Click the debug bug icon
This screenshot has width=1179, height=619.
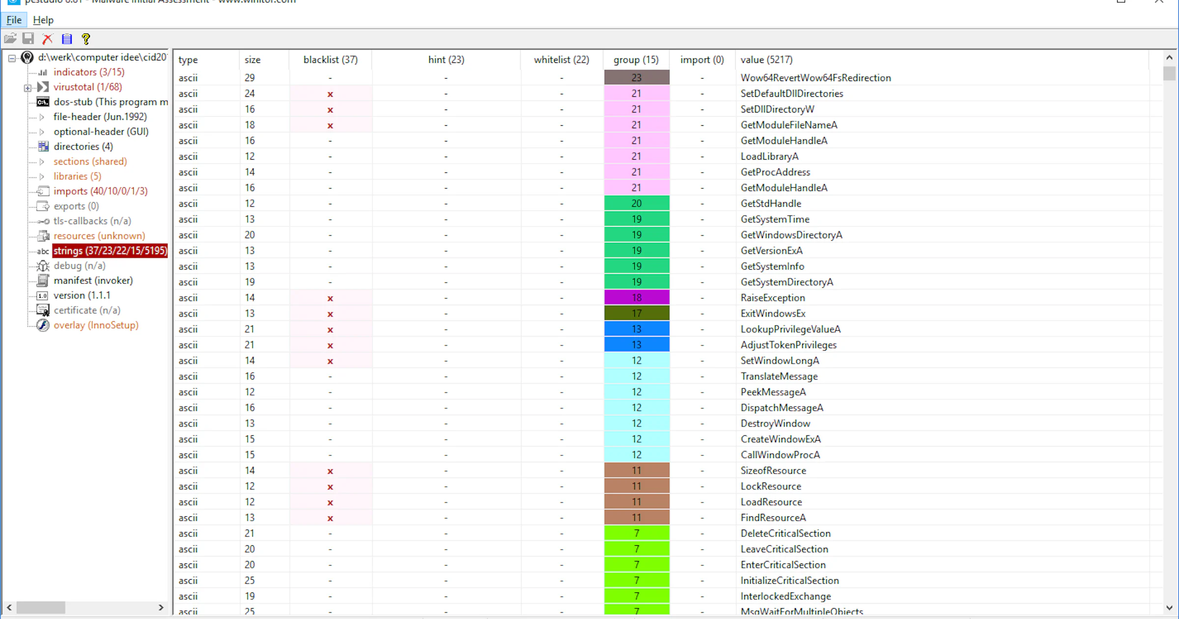[43, 266]
